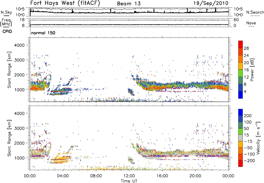Click the "1000" tick of the power panel
The width and height of the screenshot is (264, 183).
pos(19,90)
